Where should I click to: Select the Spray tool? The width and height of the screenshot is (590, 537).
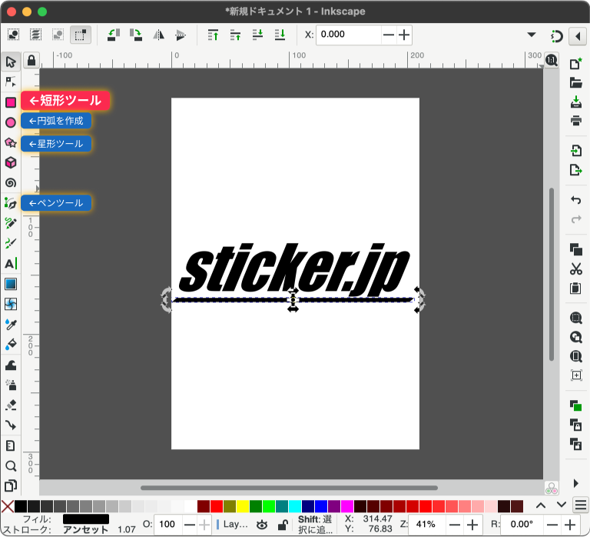pyautogui.click(x=11, y=385)
